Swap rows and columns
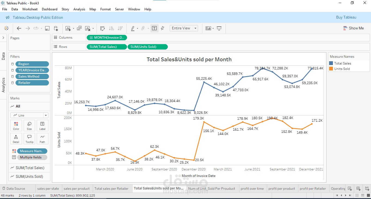Viewport: 371px width, 199px height. (x=103, y=28)
